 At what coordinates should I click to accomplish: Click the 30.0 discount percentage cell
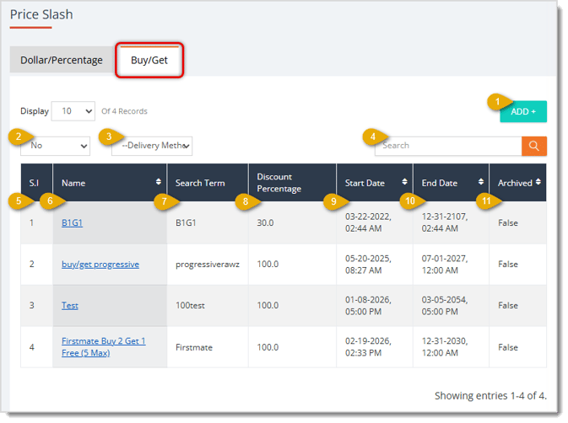[292, 223]
